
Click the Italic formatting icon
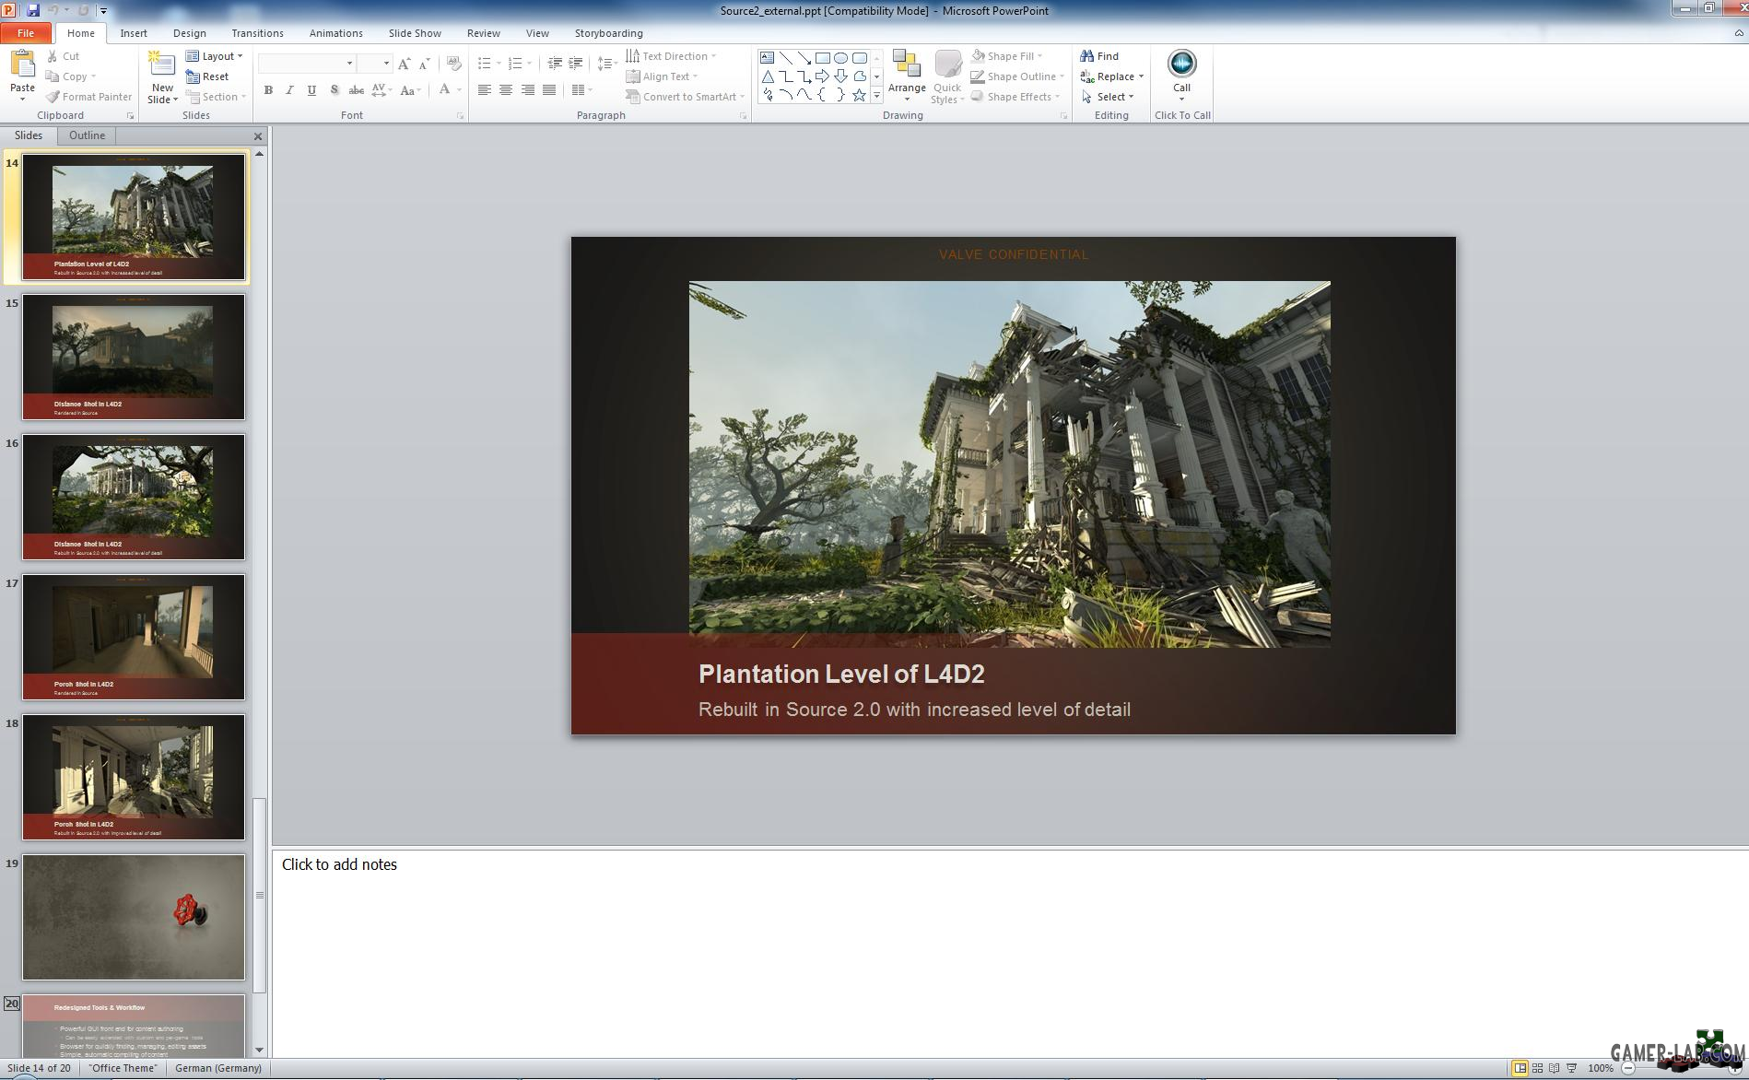point(290,90)
